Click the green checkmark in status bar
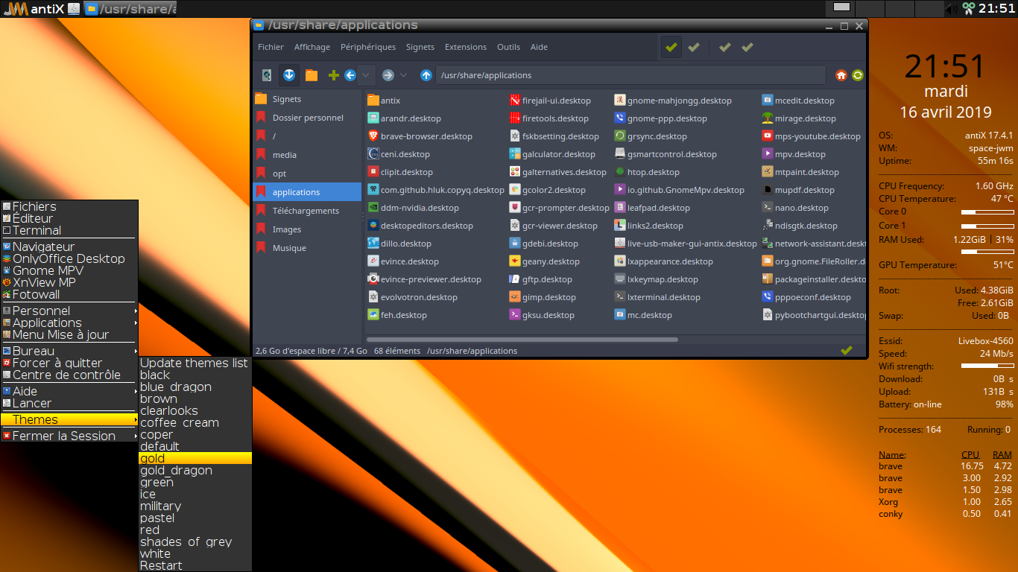 click(846, 350)
